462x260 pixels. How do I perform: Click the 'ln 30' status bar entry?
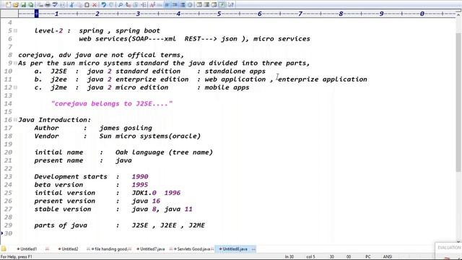click(x=289, y=257)
